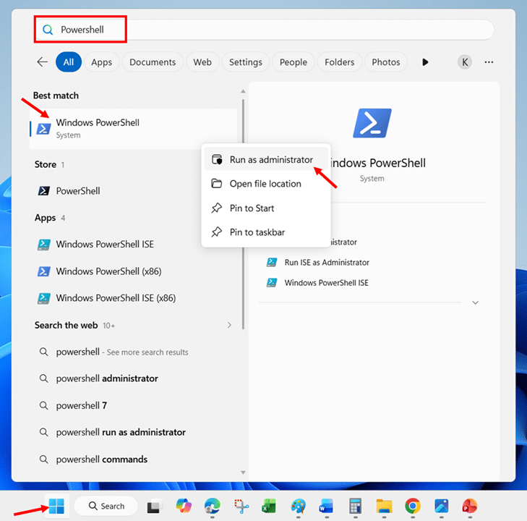Open Google Chrome from the taskbar
Image resolution: width=527 pixels, height=521 pixels.
[413, 506]
